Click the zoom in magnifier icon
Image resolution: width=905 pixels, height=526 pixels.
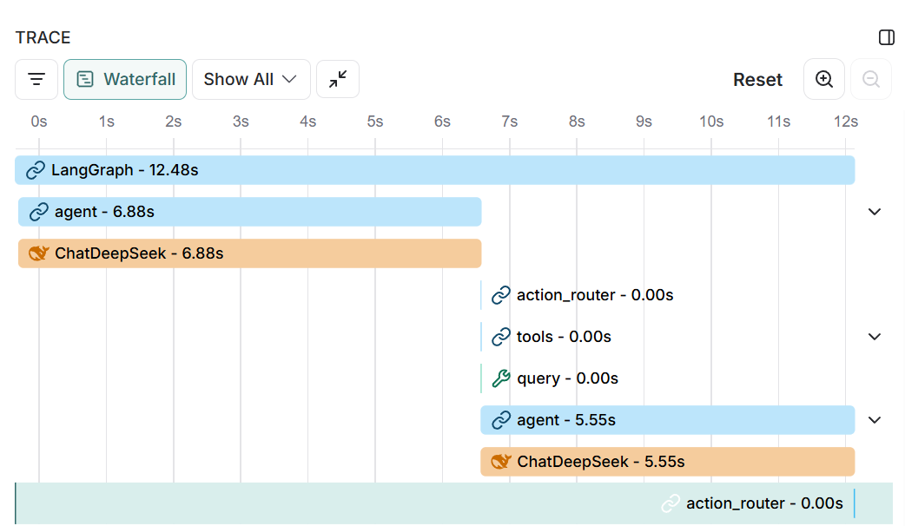click(824, 79)
